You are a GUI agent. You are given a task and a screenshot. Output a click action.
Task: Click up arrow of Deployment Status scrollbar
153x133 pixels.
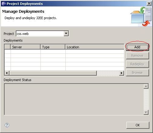[146, 86]
